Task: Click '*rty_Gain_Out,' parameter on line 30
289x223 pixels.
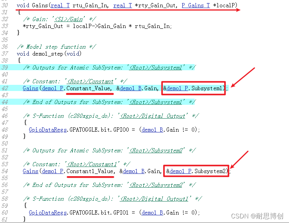Action: (156, 5)
